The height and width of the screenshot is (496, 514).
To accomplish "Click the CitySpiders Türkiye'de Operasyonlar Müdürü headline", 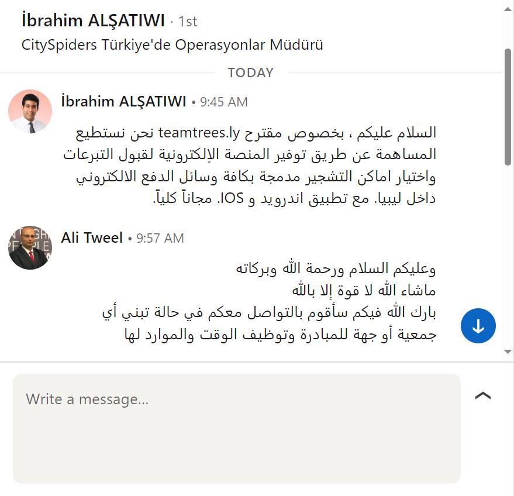I will [172, 44].
